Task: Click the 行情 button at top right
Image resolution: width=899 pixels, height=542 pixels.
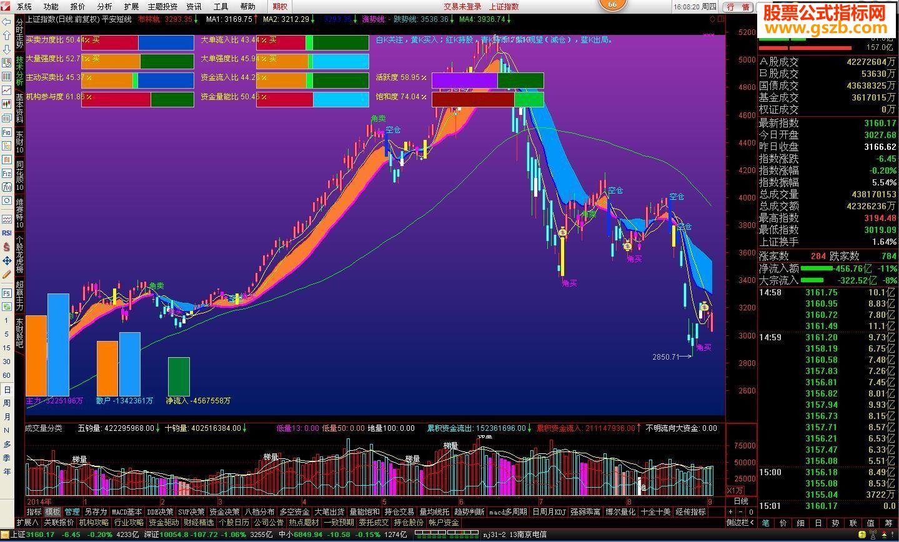Action: (738, 7)
